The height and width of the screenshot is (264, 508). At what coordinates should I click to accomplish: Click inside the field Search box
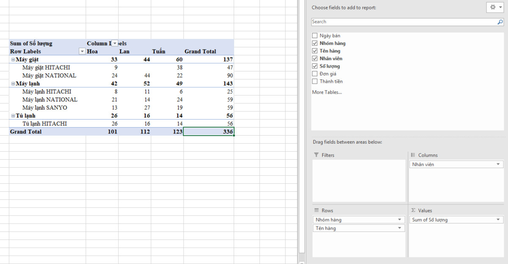[381, 22]
